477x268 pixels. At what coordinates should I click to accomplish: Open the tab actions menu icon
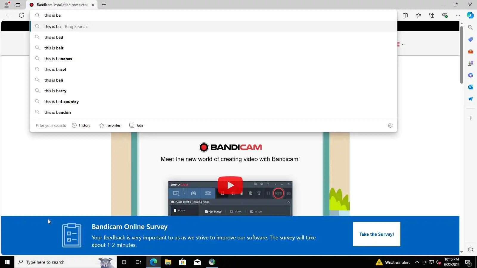coord(18,5)
